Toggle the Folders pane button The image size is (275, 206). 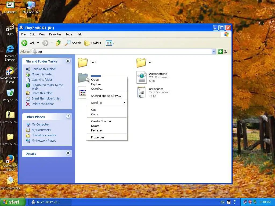click(93, 43)
